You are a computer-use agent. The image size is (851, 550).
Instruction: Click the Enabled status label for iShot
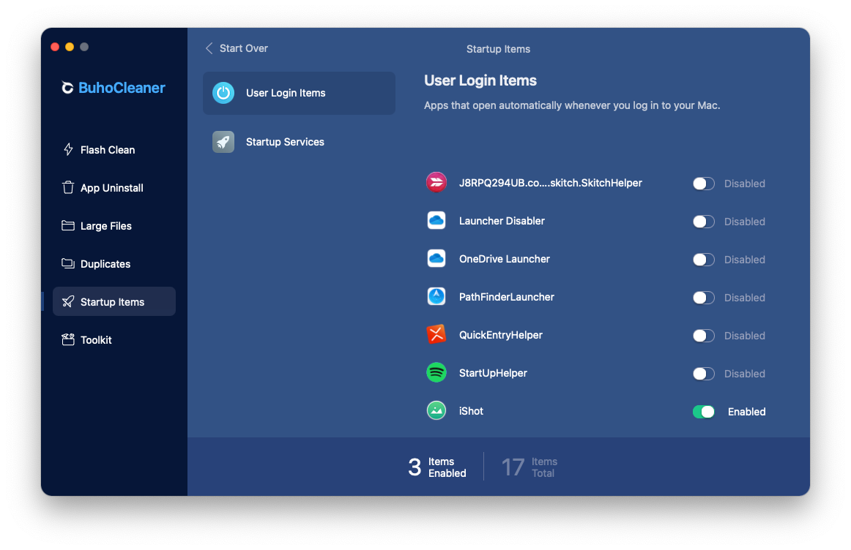746,412
